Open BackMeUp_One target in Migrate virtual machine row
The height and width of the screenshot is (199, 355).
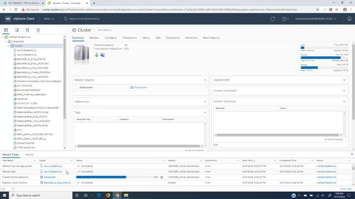coord(58,183)
